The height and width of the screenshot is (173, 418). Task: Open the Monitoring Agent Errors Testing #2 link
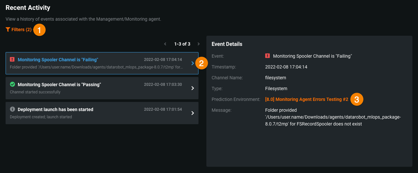(306, 99)
